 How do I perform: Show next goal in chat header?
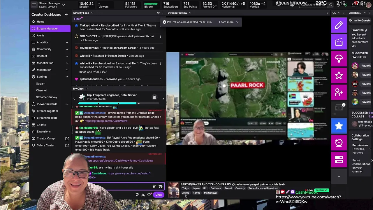pos(163,99)
